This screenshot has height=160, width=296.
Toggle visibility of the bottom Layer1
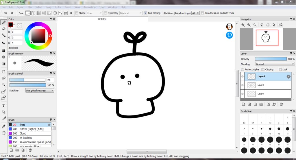243,94
